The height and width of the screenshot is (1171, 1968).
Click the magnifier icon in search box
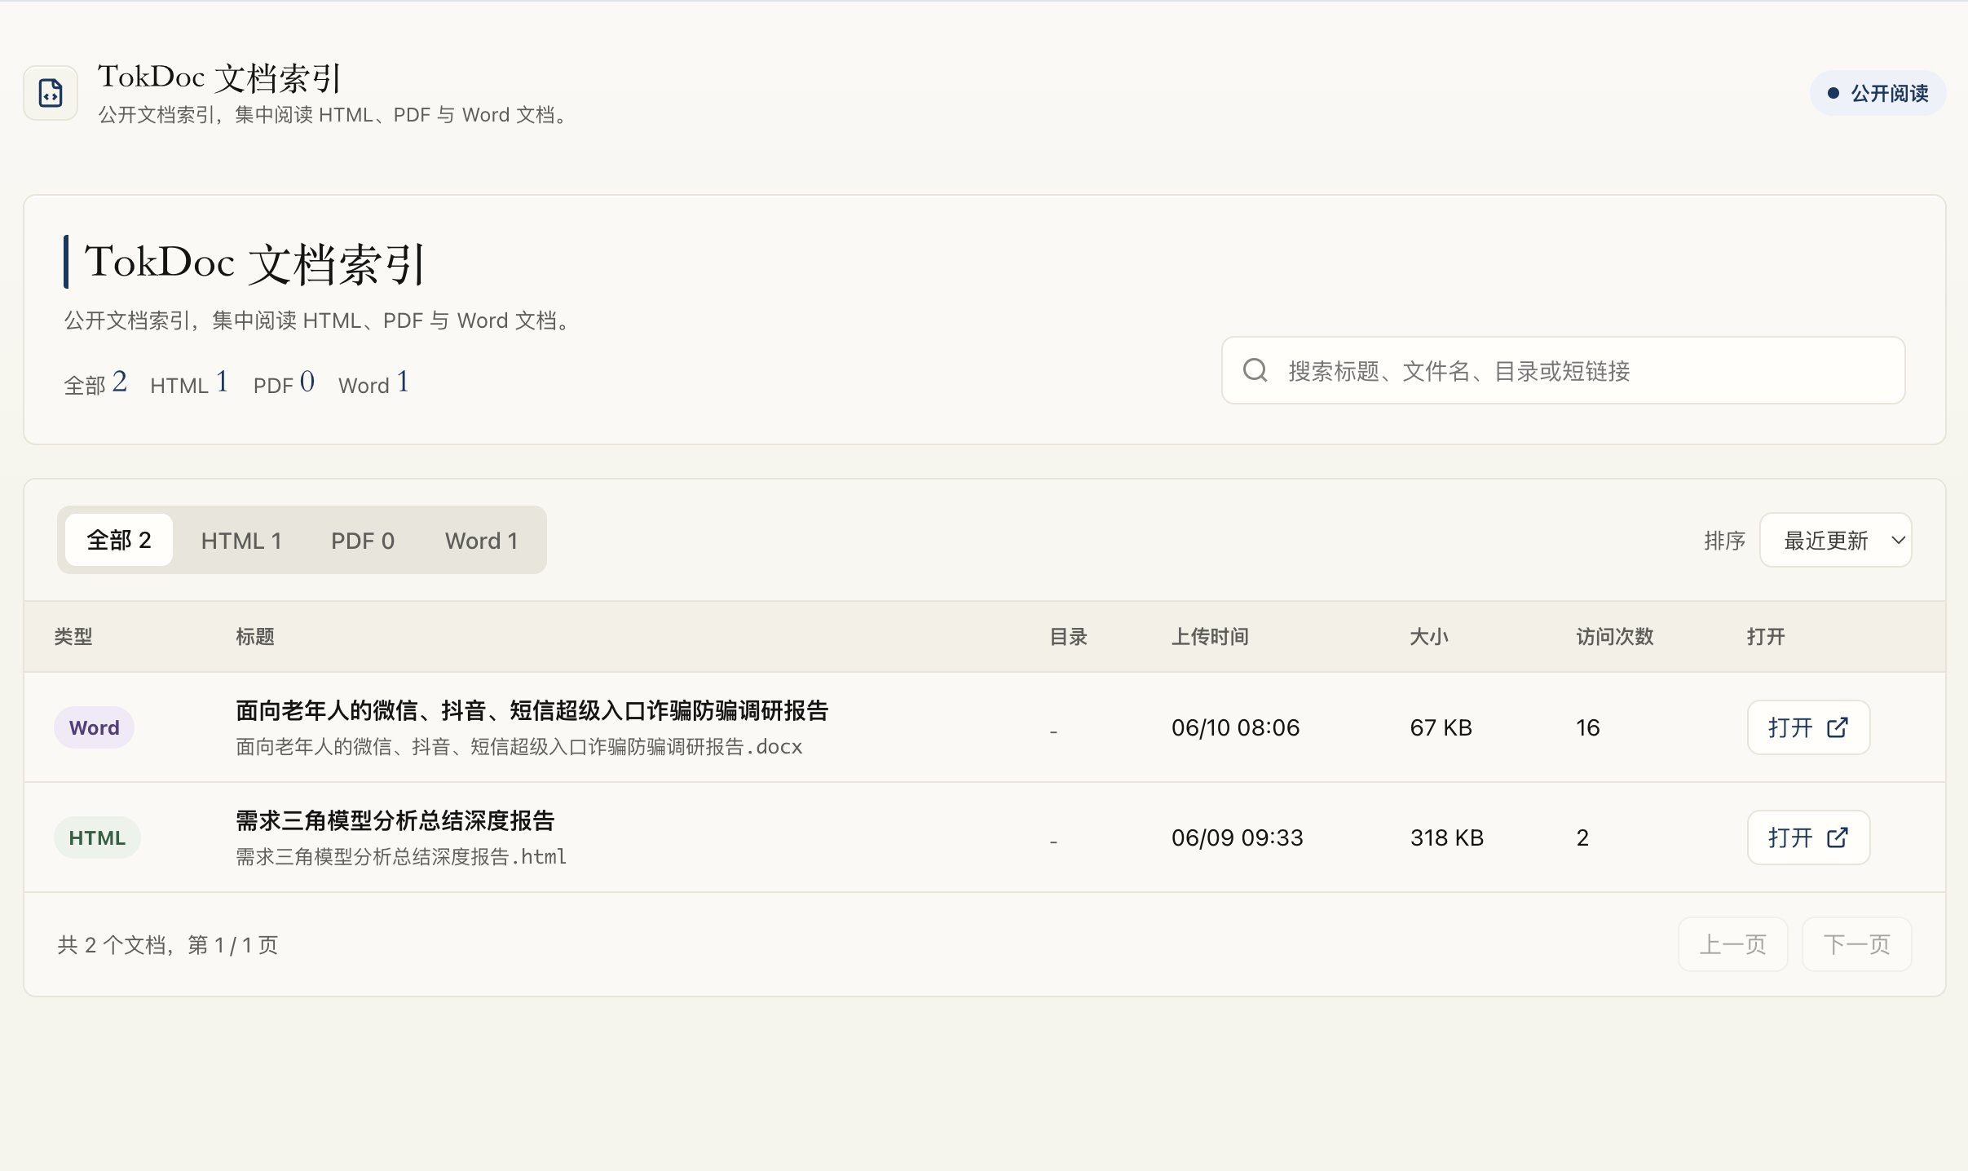[1255, 370]
